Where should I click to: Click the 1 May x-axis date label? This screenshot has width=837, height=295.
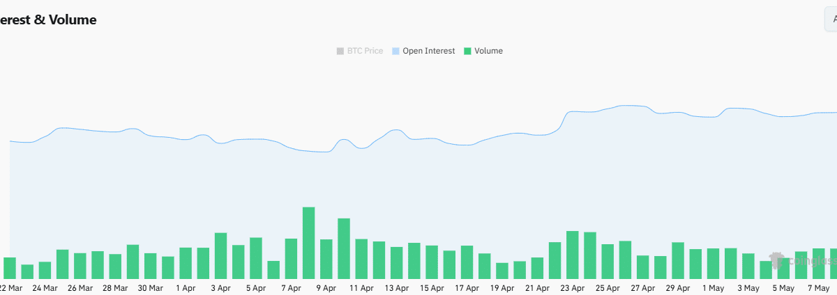[713, 288]
